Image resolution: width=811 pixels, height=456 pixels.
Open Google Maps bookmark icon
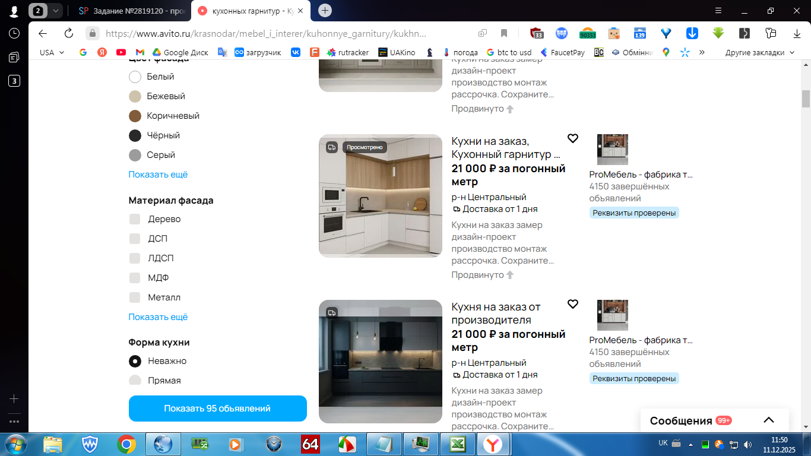point(666,52)
